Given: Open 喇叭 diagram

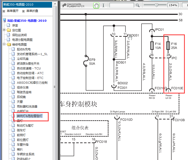Looking at the screenshot, I should (x=20, y=149).
